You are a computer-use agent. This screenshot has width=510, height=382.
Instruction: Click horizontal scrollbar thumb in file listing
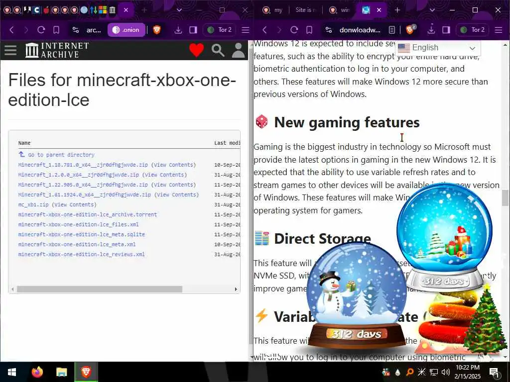click(x=100, y=289)
